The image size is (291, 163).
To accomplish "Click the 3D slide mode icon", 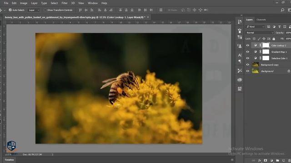I will [200, 10].
